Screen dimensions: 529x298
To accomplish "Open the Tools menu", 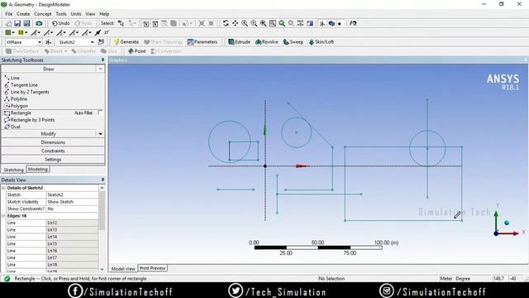I will [x=61, y=14].
